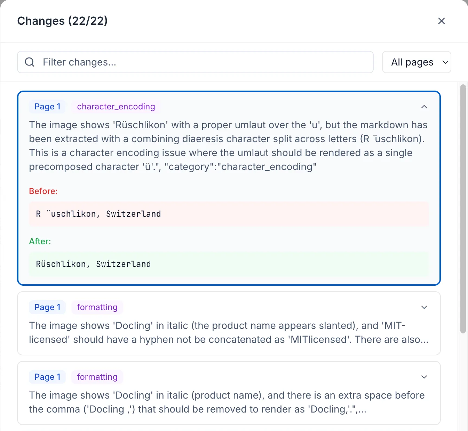
Task: Click Page 1 badge on 'Docling ,' card
Action: point(47,377)
